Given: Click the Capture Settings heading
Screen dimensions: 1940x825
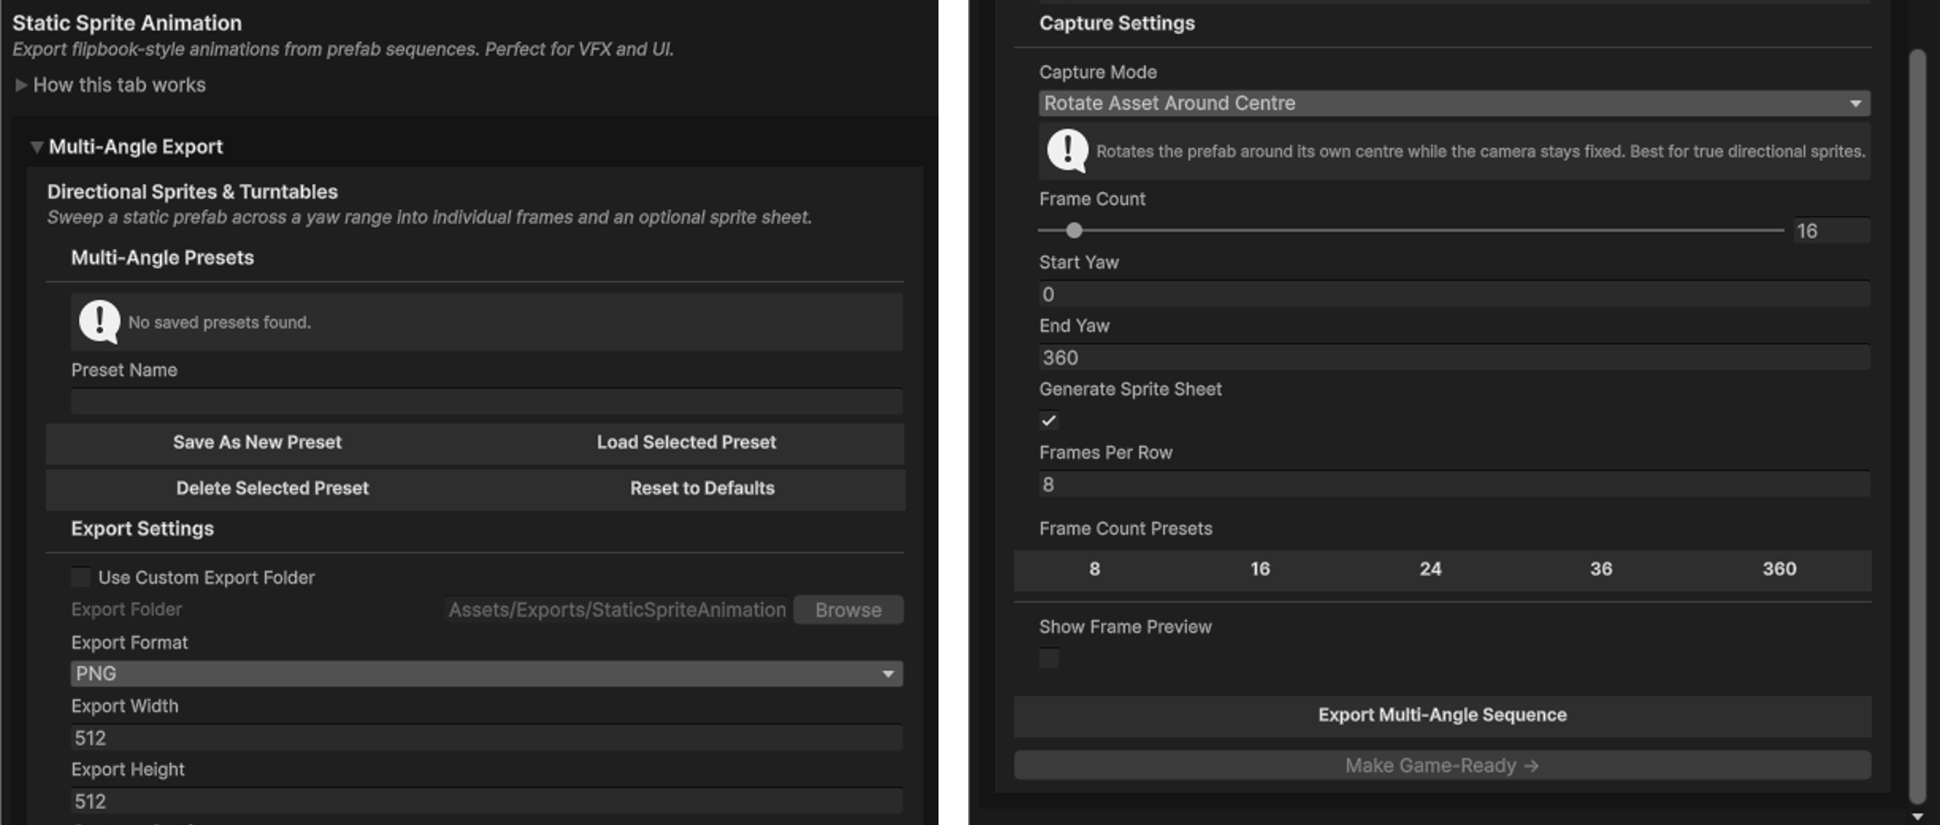Looking at the screenshot, I should coord(1117,24).
